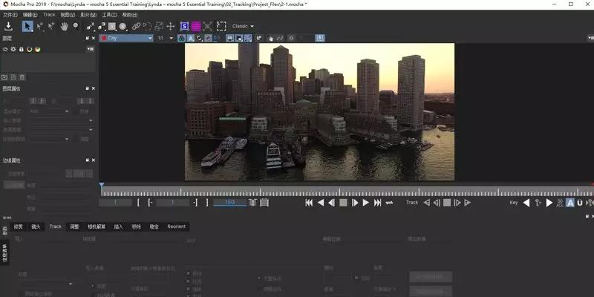The image size is (594, 297).
Task: Click the Align Surface icon
Action: [x=207, y=26]
